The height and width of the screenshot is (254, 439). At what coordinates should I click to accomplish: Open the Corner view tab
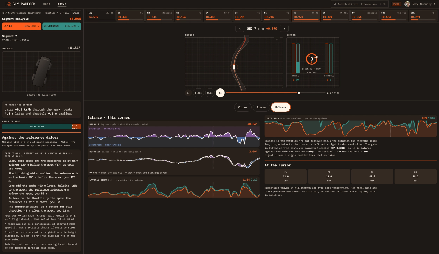[243, 107]
